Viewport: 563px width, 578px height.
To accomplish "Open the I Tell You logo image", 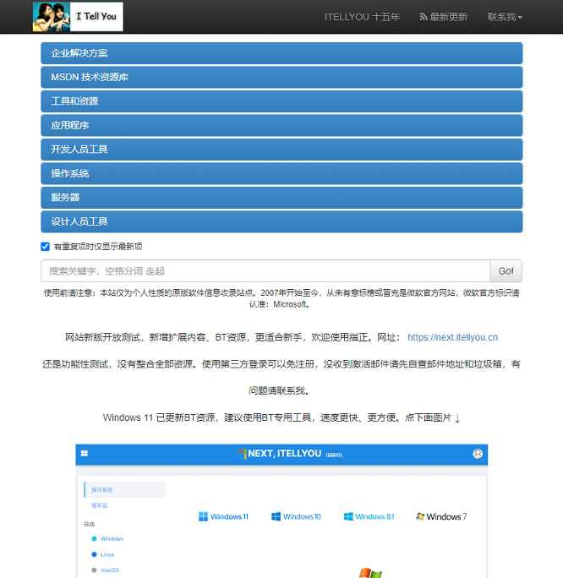I will pos(78,17).
